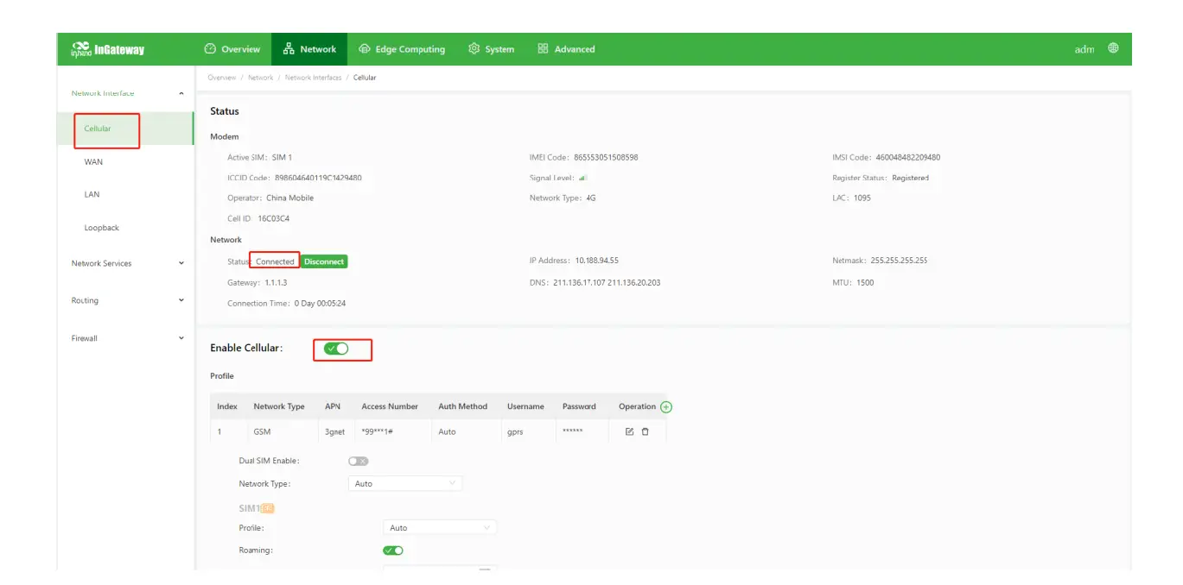Click the *99***1# access number cell
Viewport: 1183px width, 585px height.
click(378, 431)
